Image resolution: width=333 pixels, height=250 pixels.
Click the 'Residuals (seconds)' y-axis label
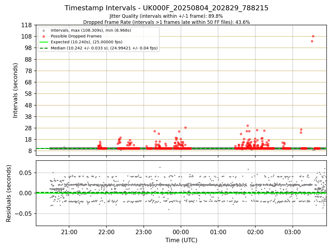(x=9, y=193)
